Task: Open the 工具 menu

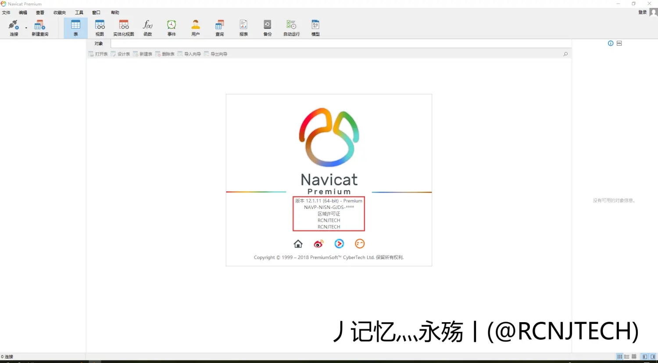Action: click(x=79, y=13)
